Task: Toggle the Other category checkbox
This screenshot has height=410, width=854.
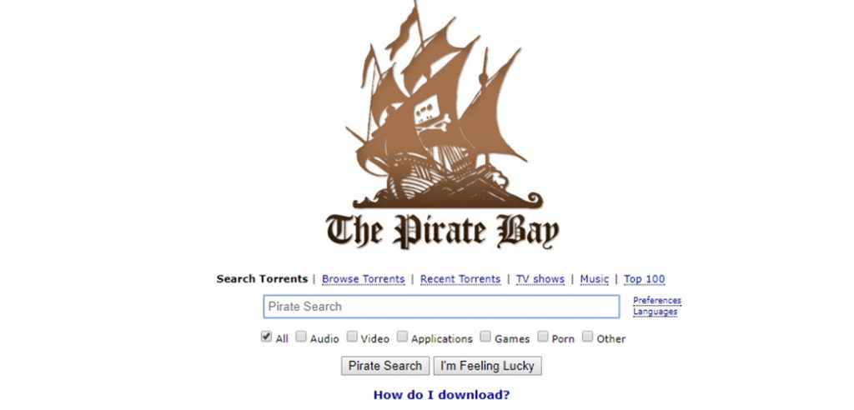Action: click(587, 337)
